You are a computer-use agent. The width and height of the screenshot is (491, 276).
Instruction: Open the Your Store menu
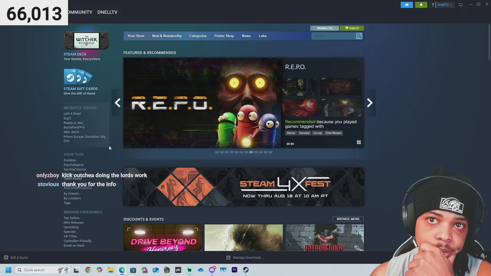[136, 36]
